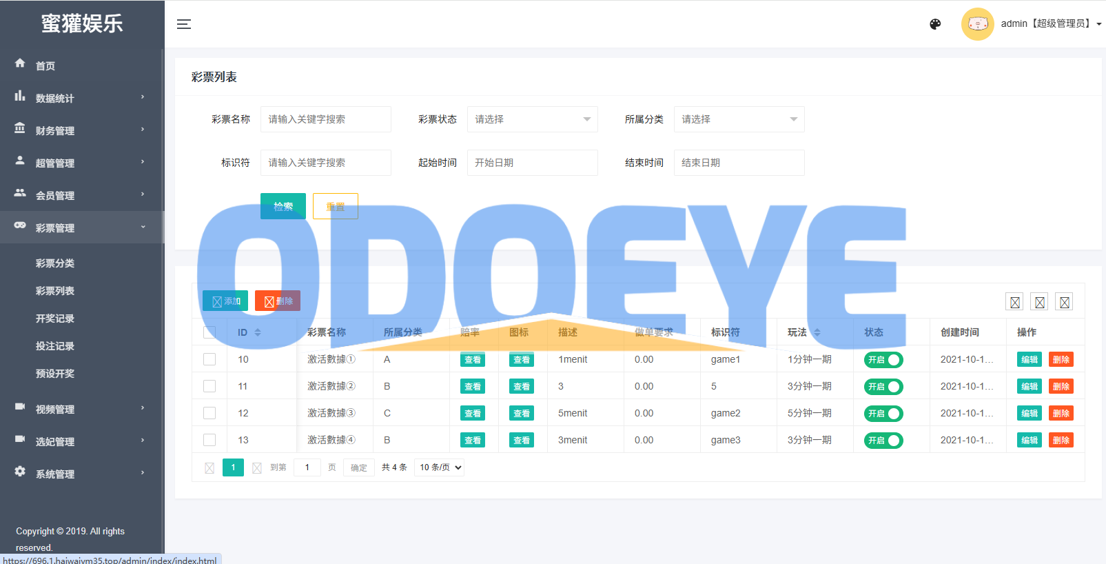1106x564 pixels.
Task: Expand the 会员管理 menu chevron
Action: click(143, 194)
